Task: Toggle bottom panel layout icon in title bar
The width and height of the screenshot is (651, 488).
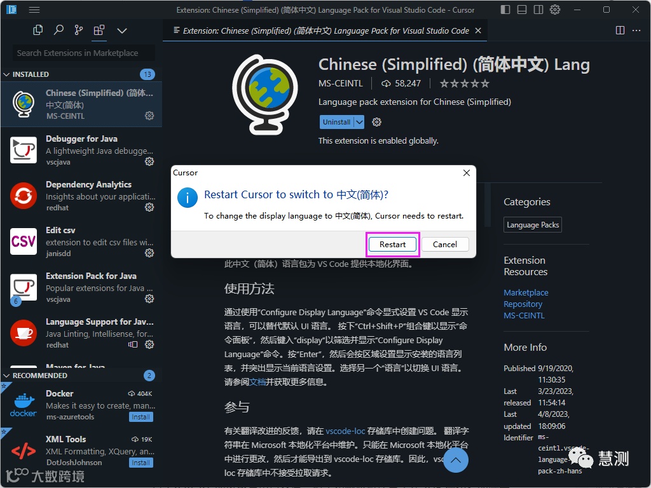Action: tap(522, 10)
